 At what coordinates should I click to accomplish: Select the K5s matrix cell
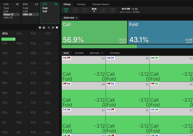point(8,46)
